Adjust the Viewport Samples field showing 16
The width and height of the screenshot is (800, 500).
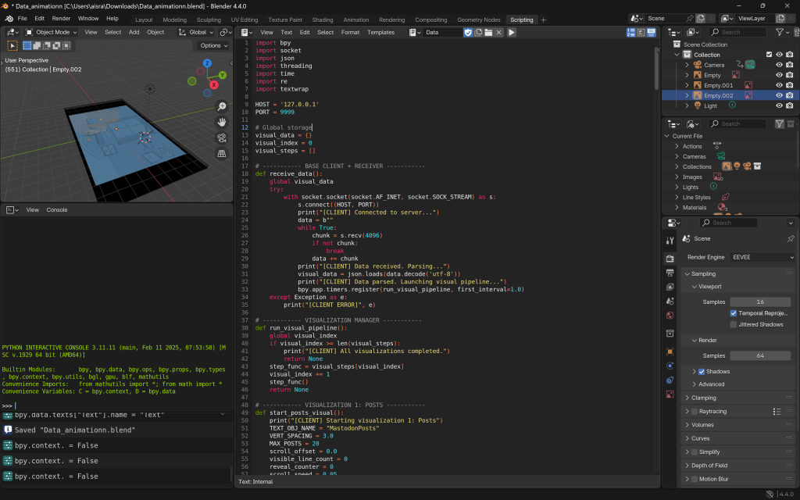coord(760,302)
